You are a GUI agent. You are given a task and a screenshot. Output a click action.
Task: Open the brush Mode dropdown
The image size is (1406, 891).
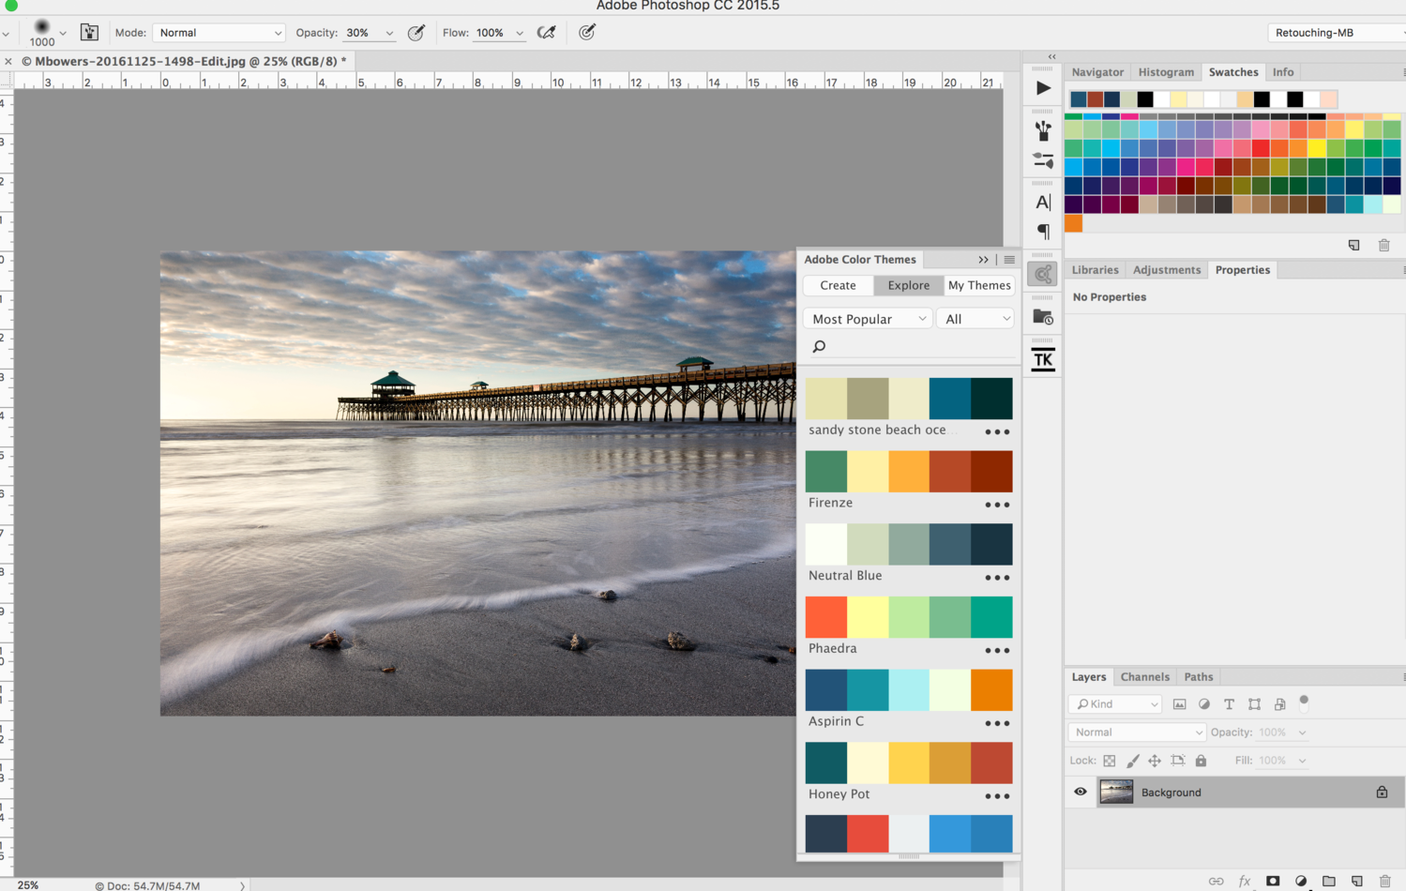(219, 33)
